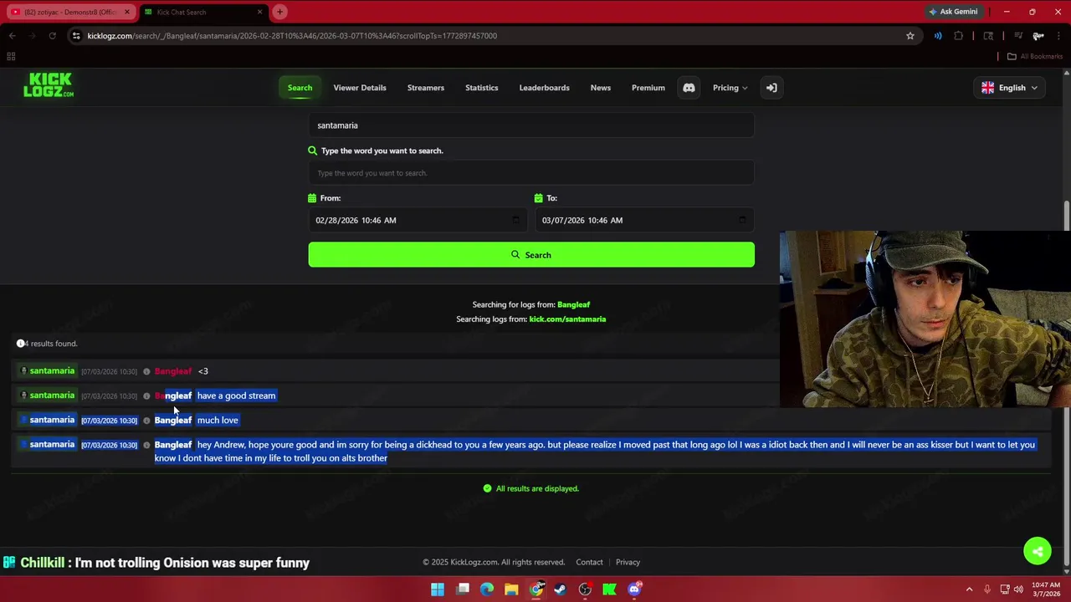Select the Search tab
1071x602 pixels.
[300, 88]
